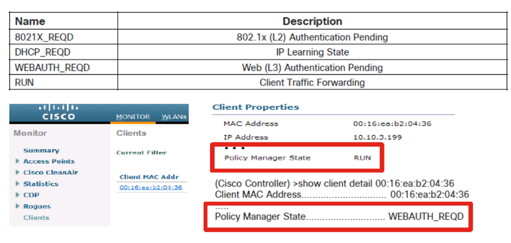Click the Access Points sidebar link
The height and width of the screenshot is (243, 511).
pyautogui.click(x=49, y=161)
